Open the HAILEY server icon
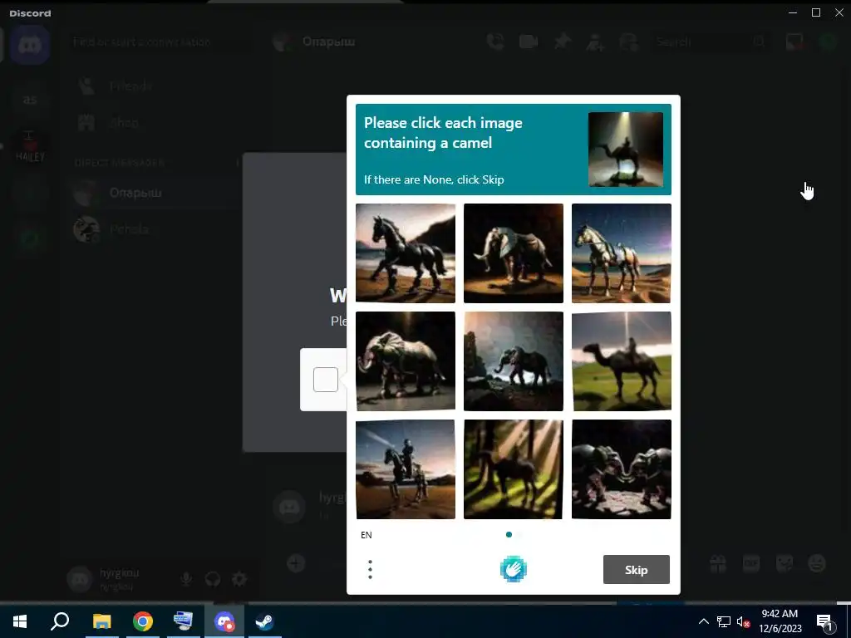 pos(30,146)
